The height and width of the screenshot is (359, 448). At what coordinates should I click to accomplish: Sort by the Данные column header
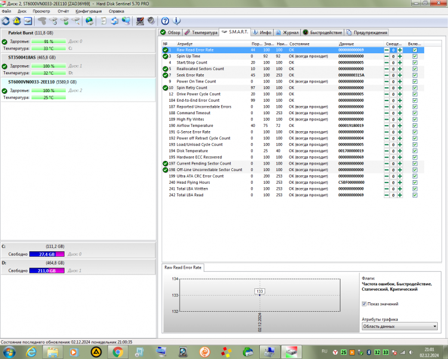point(360,44)
